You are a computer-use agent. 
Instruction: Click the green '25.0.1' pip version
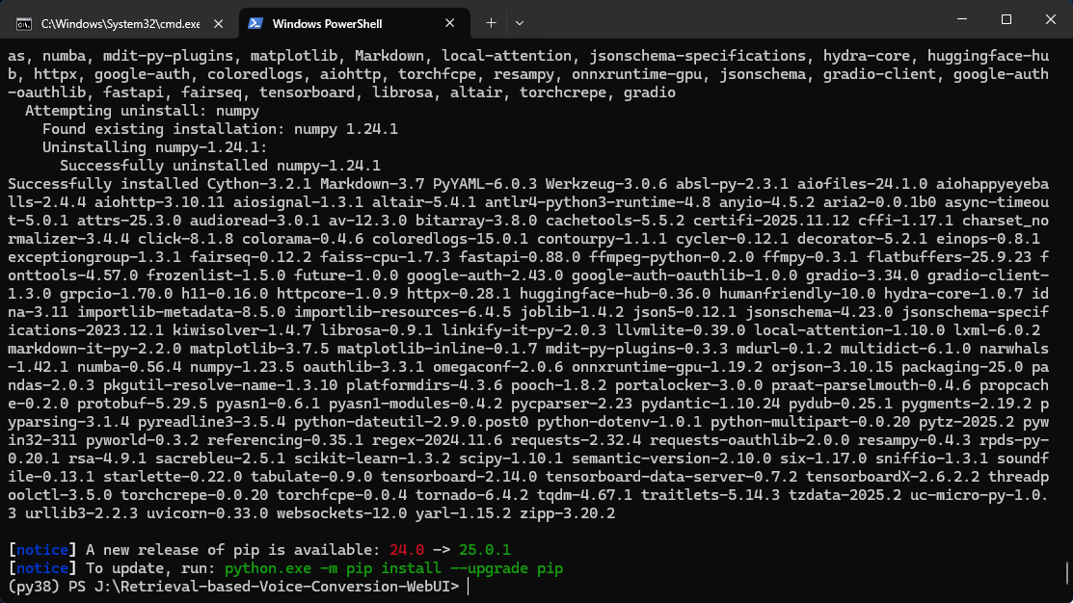coord(485,550)
